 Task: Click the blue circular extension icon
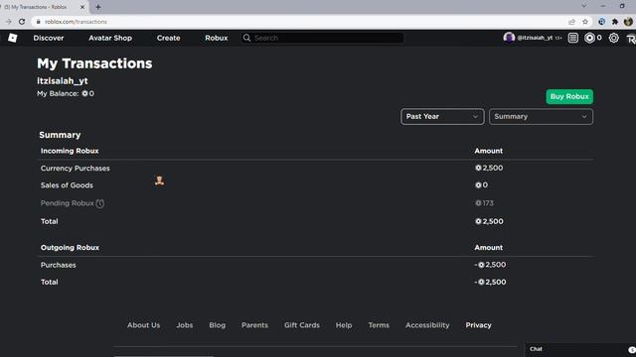601,22
